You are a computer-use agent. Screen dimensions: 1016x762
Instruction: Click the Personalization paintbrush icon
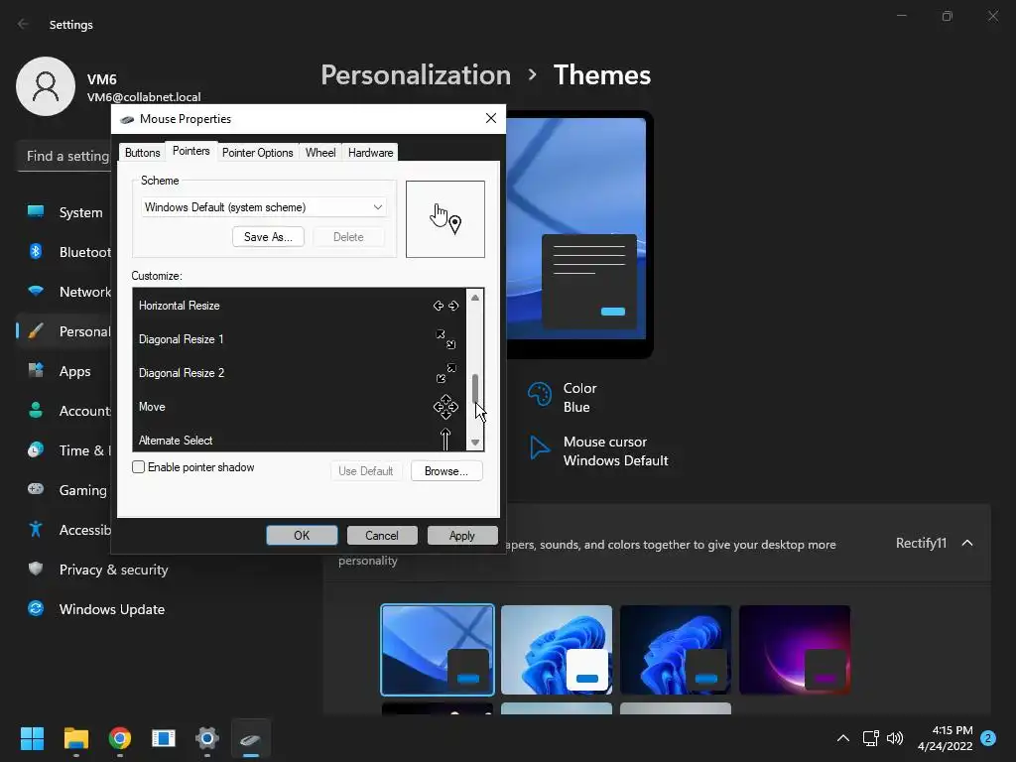tap(36, 331)
